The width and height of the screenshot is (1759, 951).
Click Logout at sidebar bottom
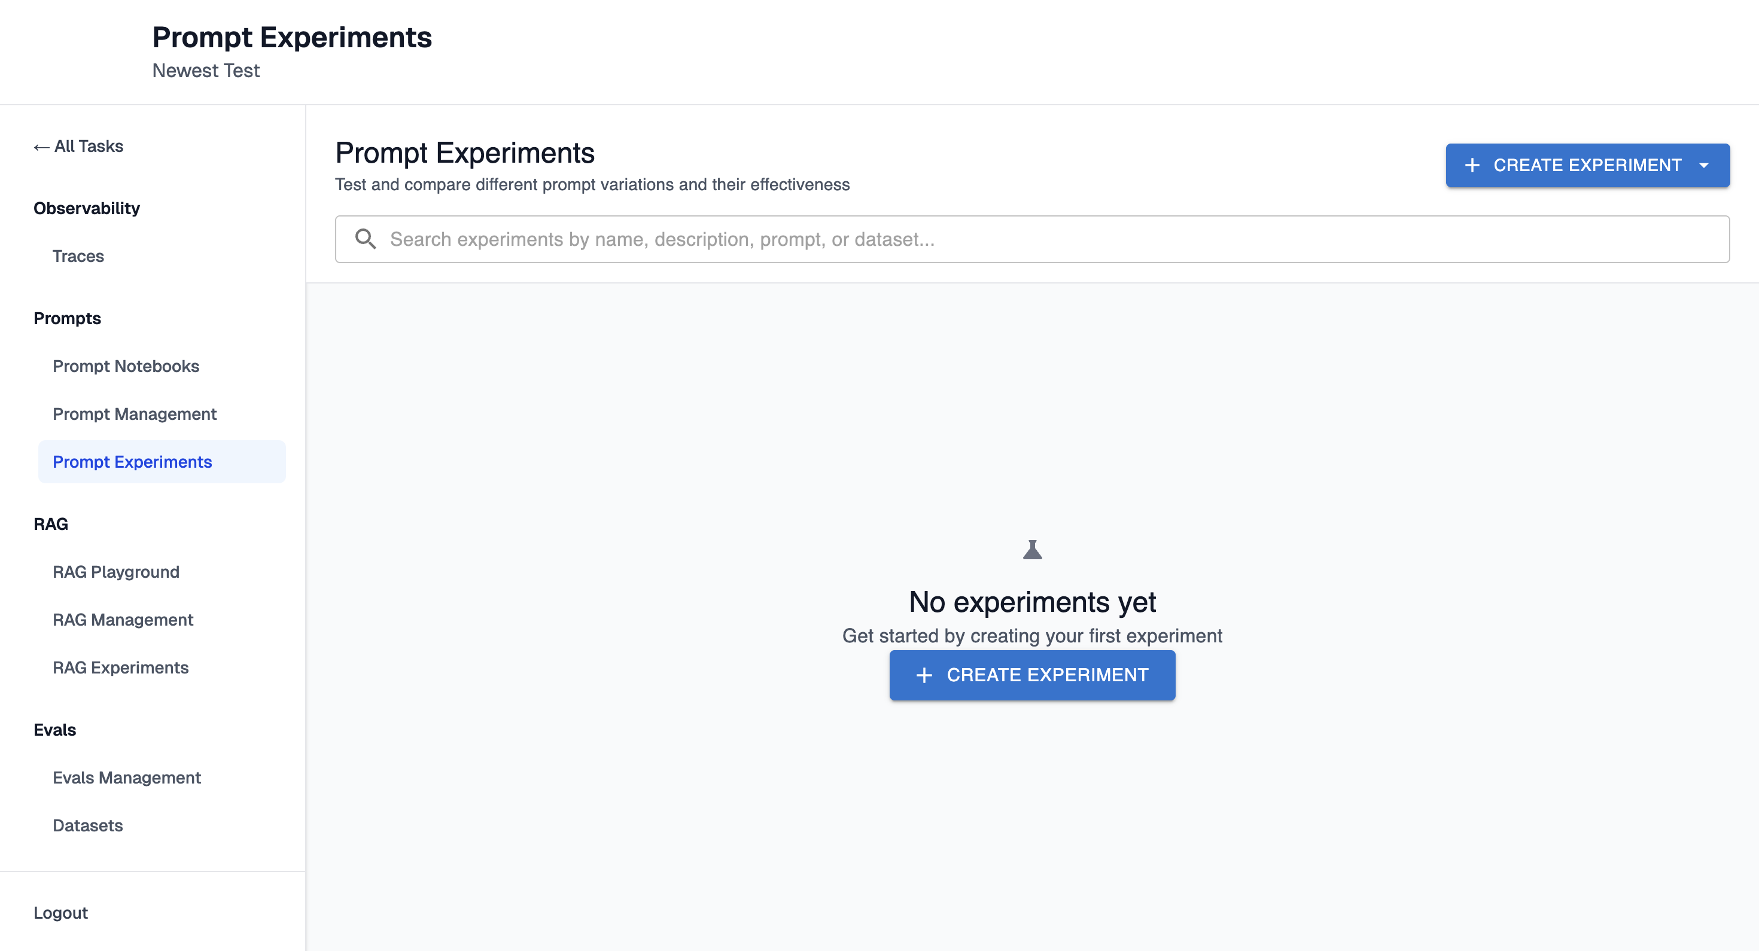(x=60, y=912)
